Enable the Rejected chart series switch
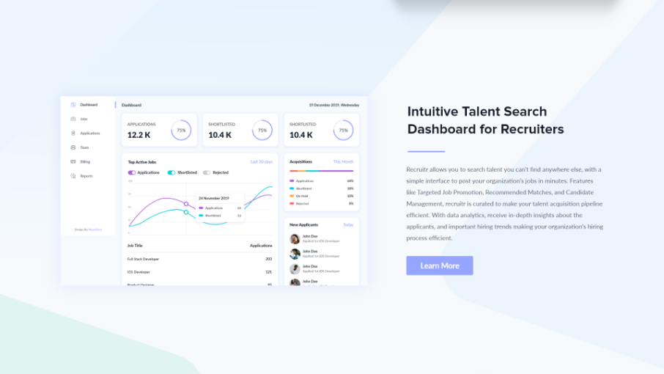 click(x=207, y=172)
